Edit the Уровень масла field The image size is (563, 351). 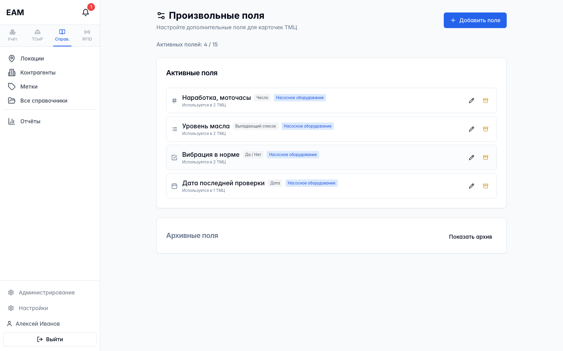(x=472, y=129)
